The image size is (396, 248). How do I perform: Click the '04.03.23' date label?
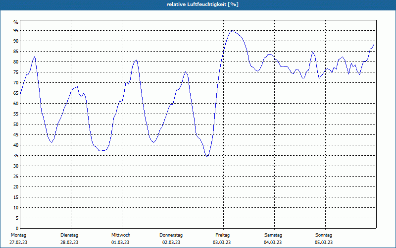(273, 243)
